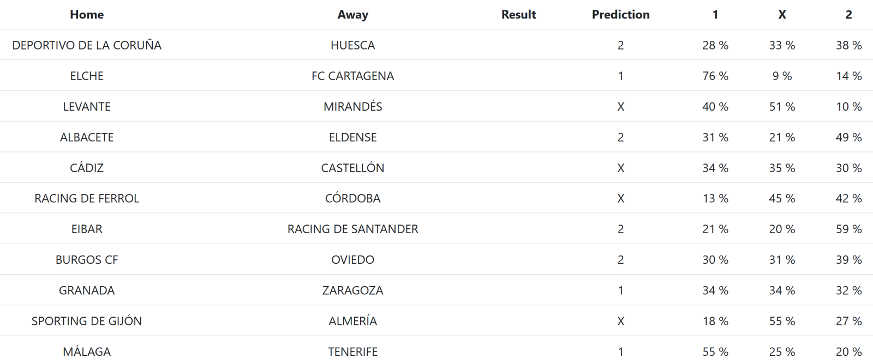Select Burgos CF home team cell

[87, 260]
